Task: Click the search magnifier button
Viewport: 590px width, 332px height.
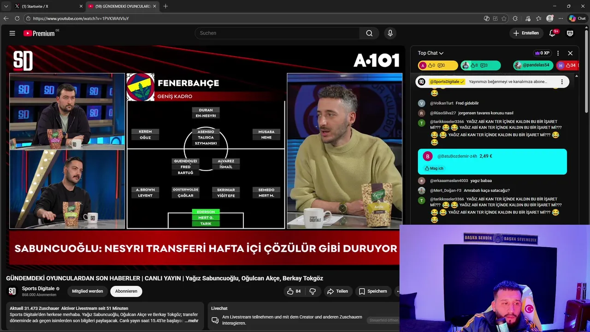Action: pos(369,33)
